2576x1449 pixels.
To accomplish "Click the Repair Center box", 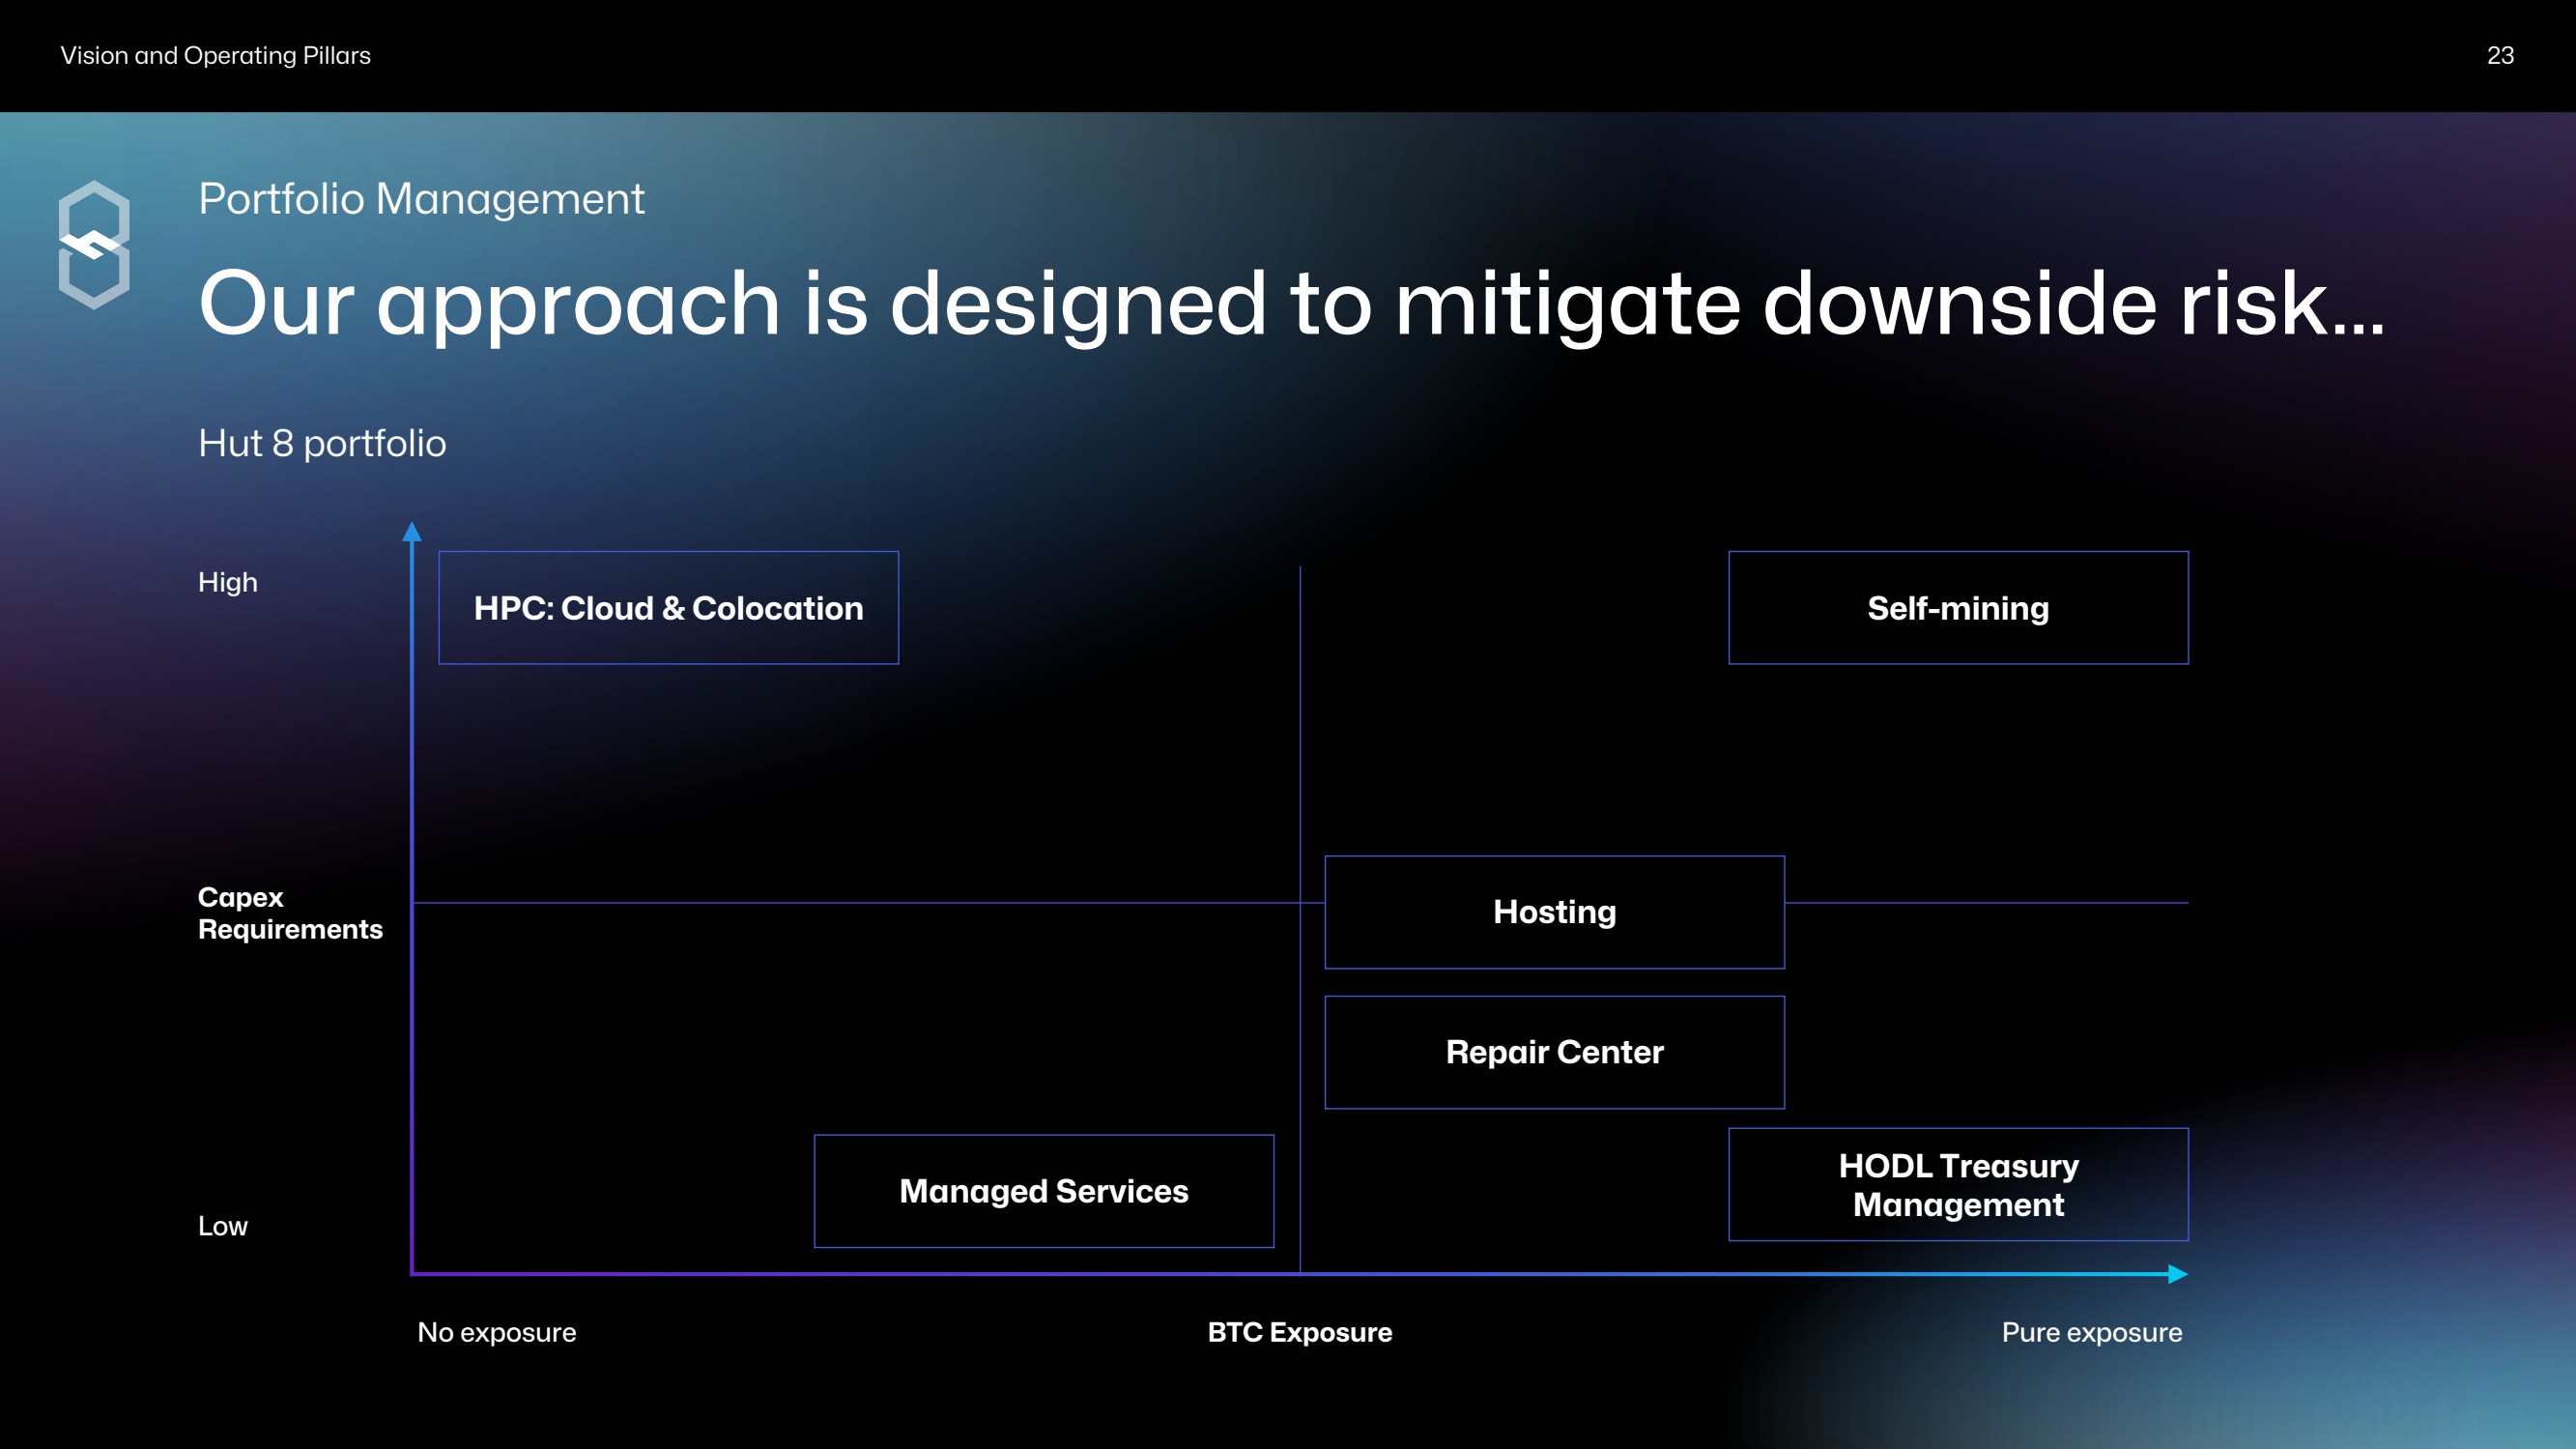I will click(1553, 1052).
